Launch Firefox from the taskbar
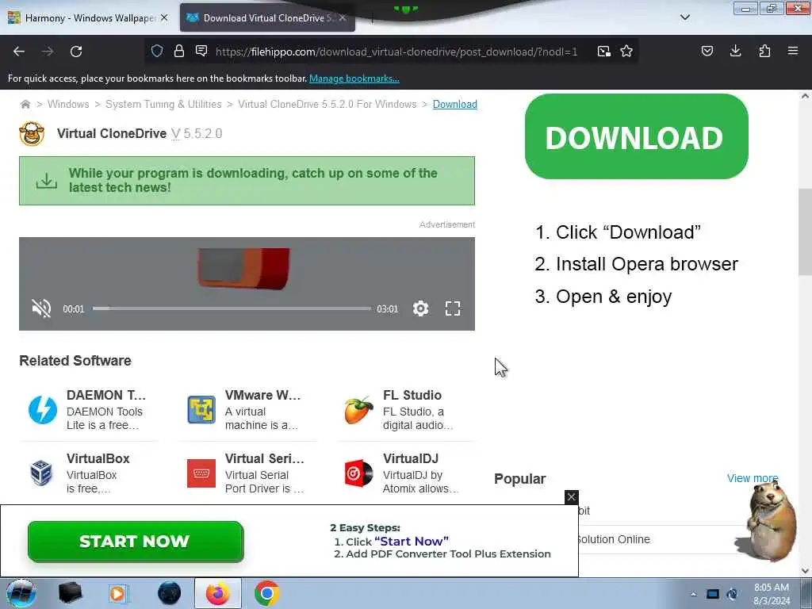Screen dimensions: 812x609 point(217,593)
